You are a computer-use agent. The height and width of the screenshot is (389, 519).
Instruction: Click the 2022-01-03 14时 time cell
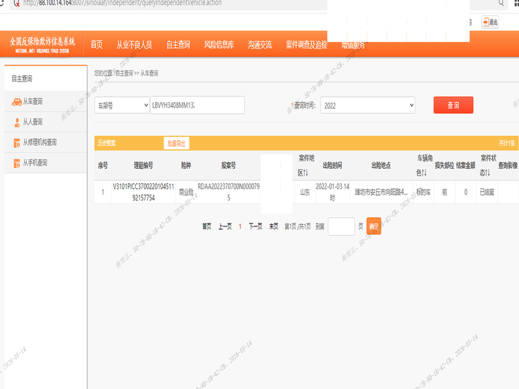coord(332,192)
